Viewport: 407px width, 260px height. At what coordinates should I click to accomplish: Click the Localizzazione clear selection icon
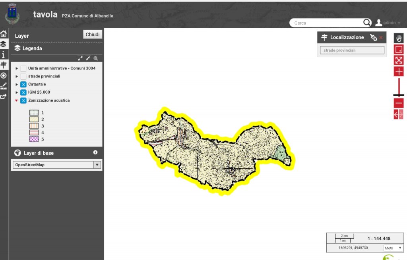374,38
